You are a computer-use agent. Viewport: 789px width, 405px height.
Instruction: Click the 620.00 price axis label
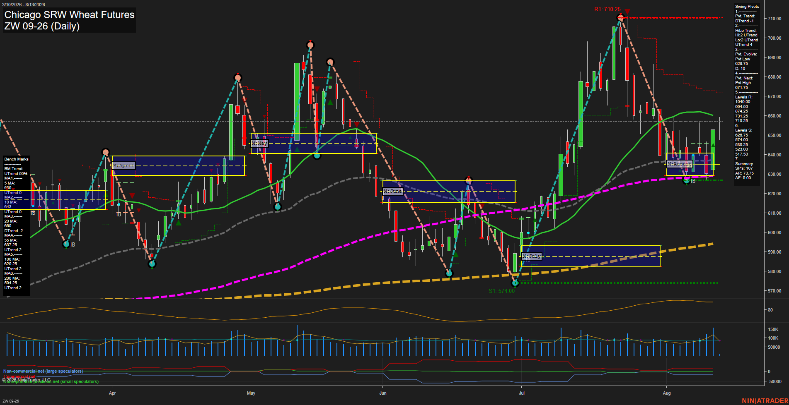click(774, 194)
